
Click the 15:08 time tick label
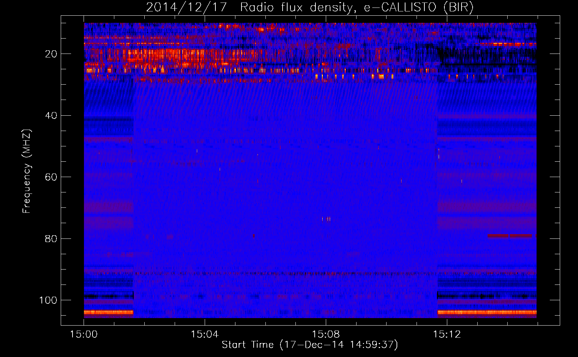tap(326, 334)
